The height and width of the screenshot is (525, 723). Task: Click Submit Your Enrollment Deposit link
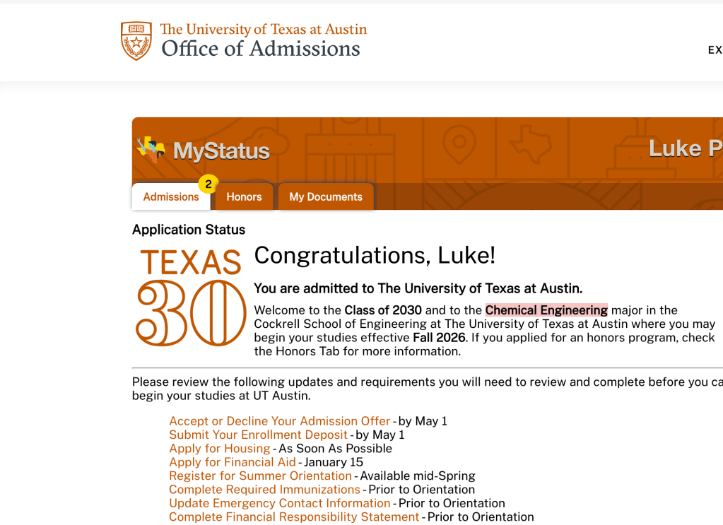click(x=258, y=435)
